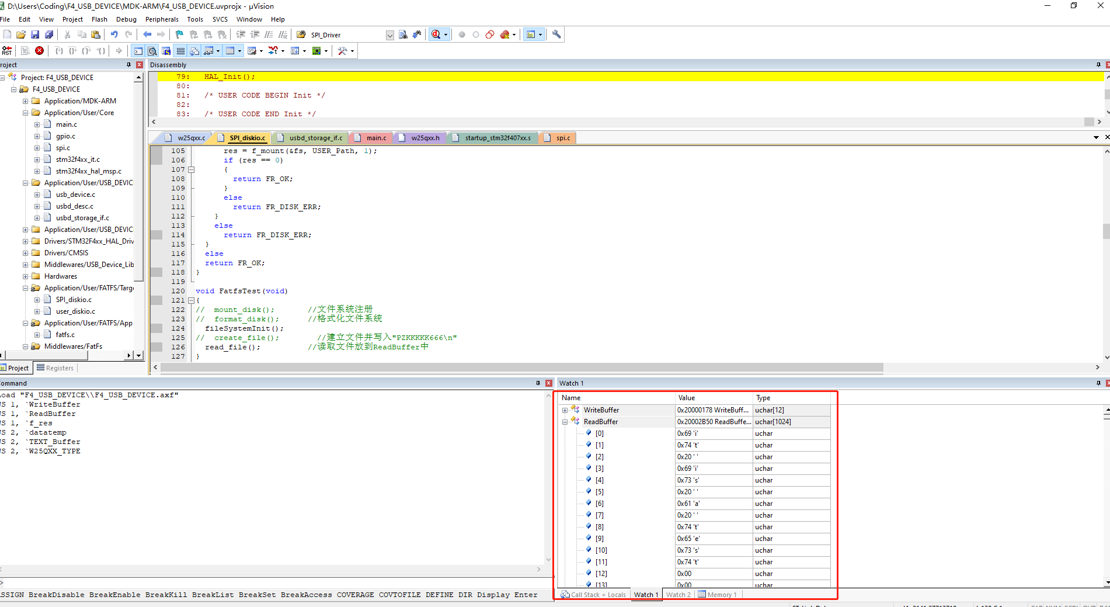Toggle the Registers window button
Image resolution: width=1110 pixels, height=607 pixels.
(x=180, y=51)
